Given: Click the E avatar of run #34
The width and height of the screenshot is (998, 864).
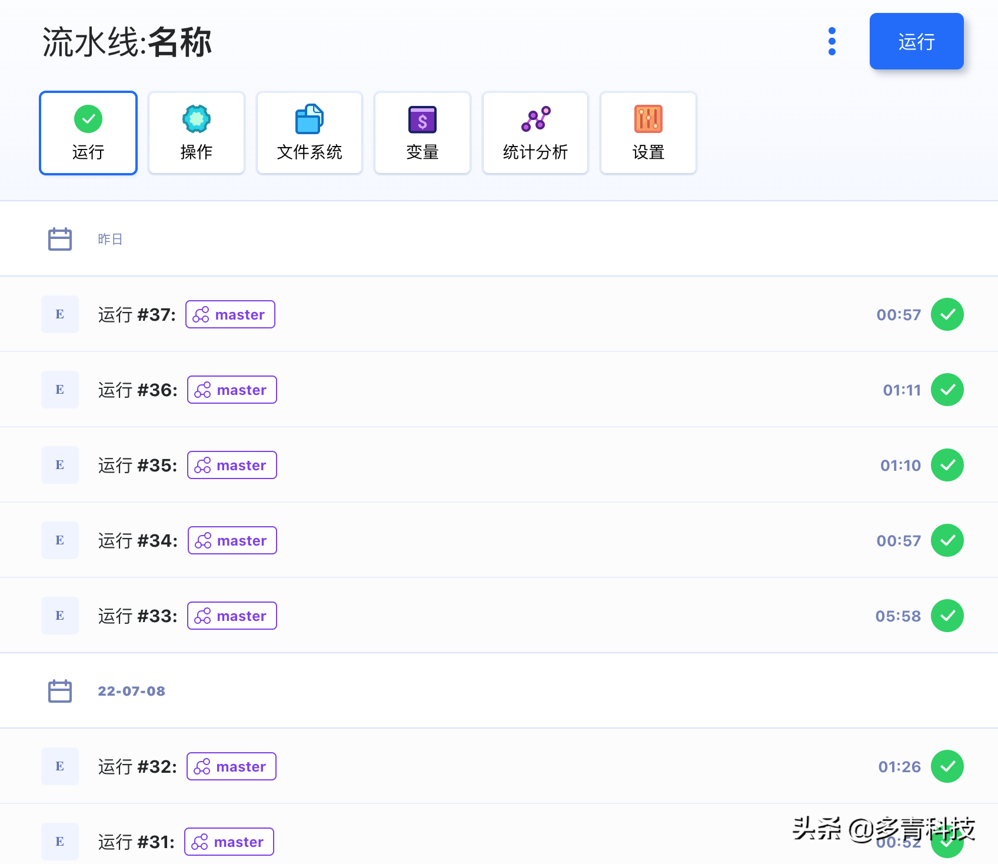Looking at the screenshot, I should coord(60,540).
